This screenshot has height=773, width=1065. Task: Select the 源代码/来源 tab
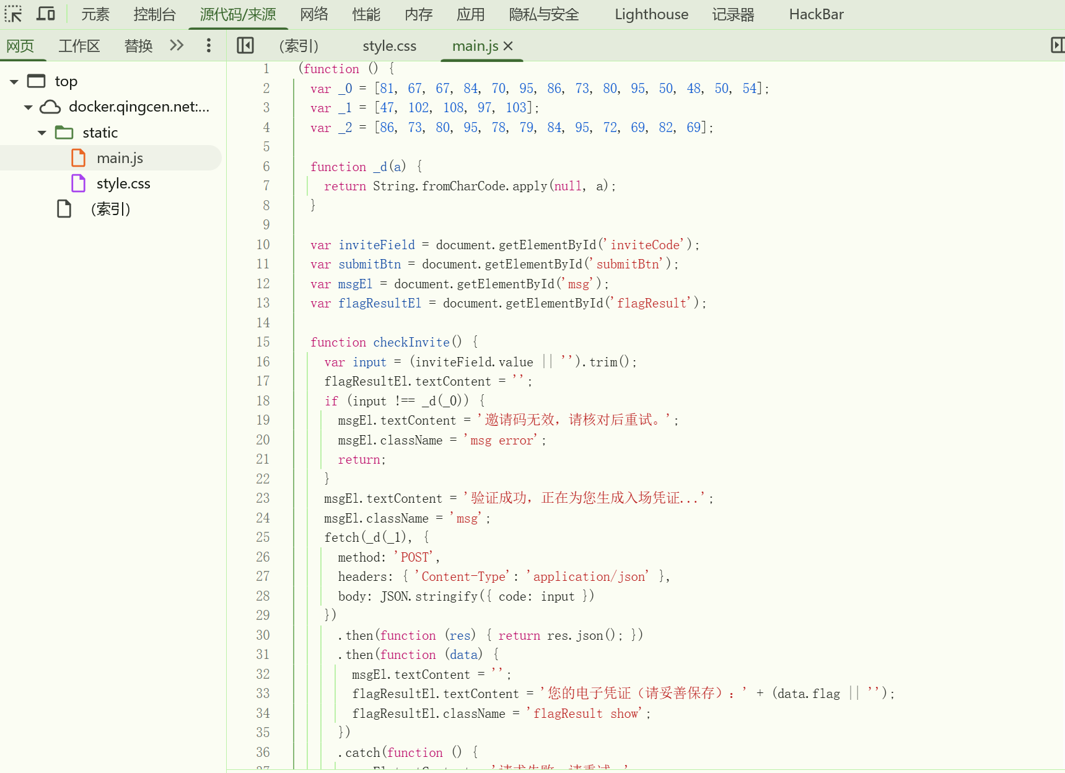pos(238,14)
